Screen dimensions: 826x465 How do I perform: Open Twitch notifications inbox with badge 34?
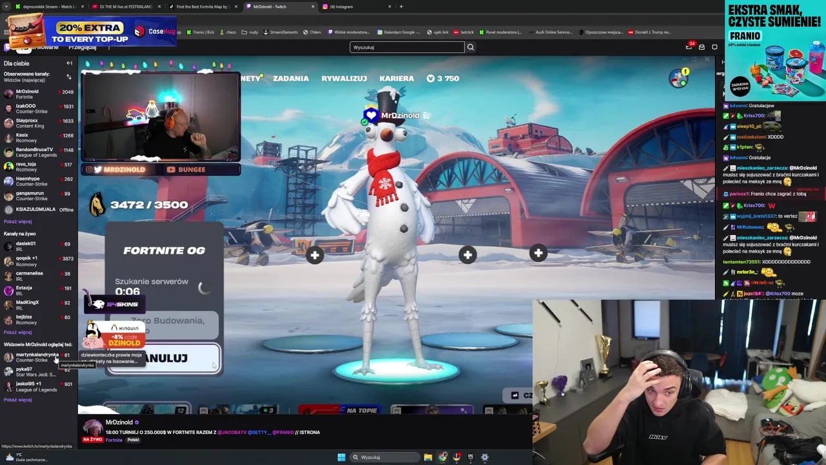point(689,46)
